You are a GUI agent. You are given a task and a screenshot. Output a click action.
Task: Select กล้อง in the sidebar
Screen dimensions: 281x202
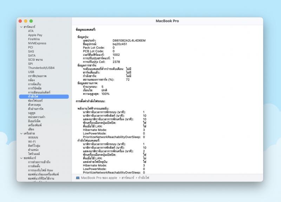(x=31, y=80)
